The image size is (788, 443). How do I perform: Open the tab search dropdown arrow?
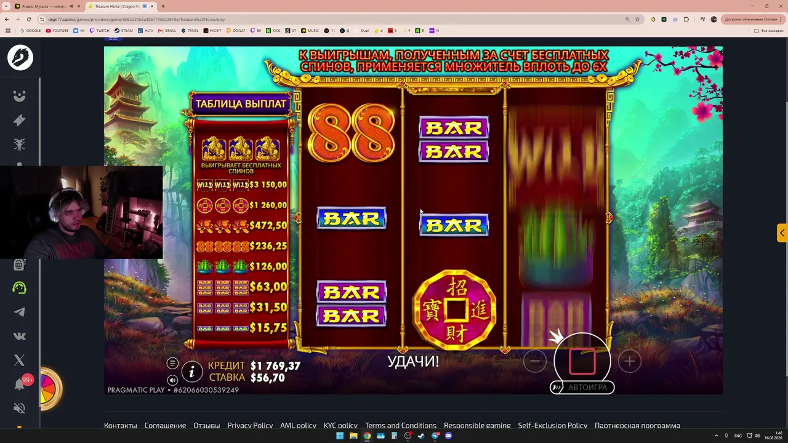pyautogui.click(x=6, y=6)
